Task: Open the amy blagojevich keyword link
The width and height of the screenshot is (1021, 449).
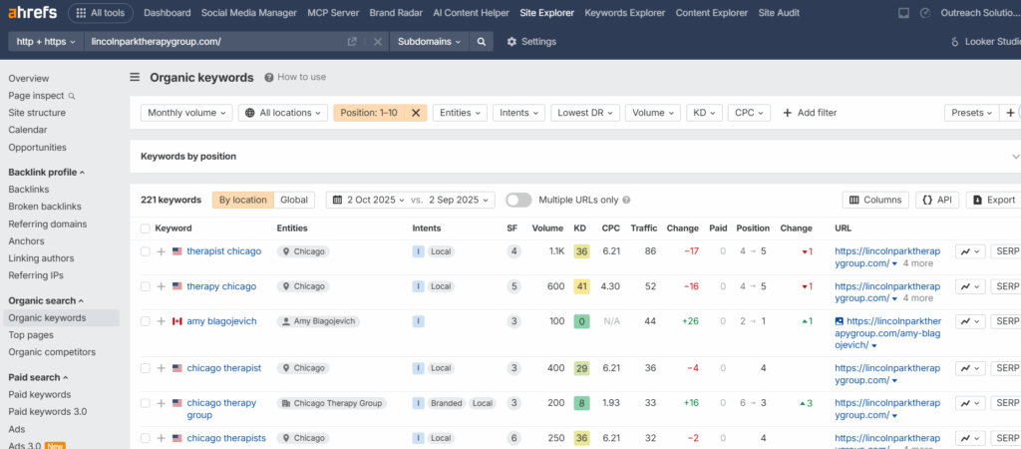Action: [x=221, y=321]
